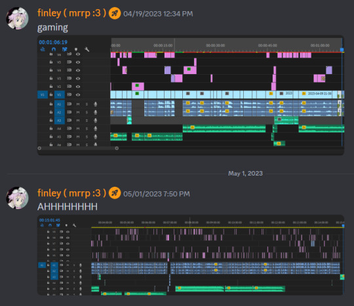The image size is (354, 306).
Task: Hide track V5 output eye, gaming timeline
Action: [78, 62]
